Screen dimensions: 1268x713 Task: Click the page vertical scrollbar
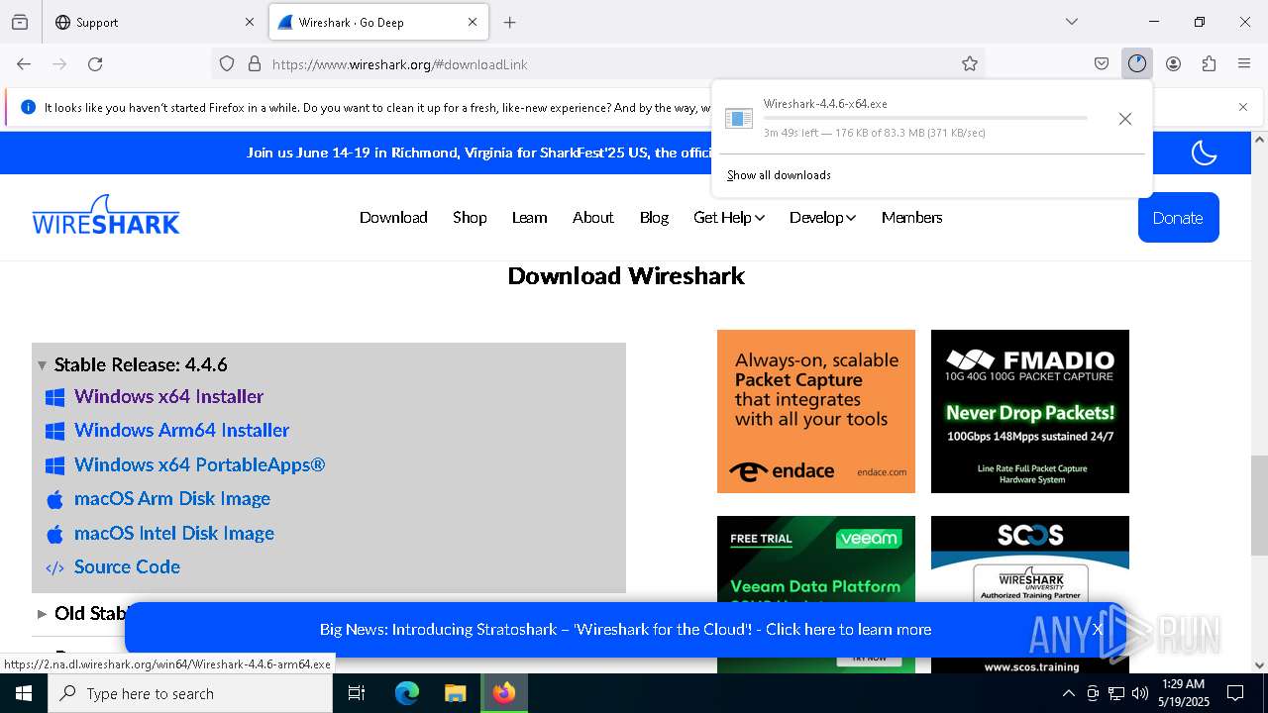pyautogui.click(x=1259, y=505)
